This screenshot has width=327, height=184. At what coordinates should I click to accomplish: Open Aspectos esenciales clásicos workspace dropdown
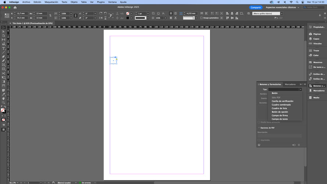coord(282,7)
